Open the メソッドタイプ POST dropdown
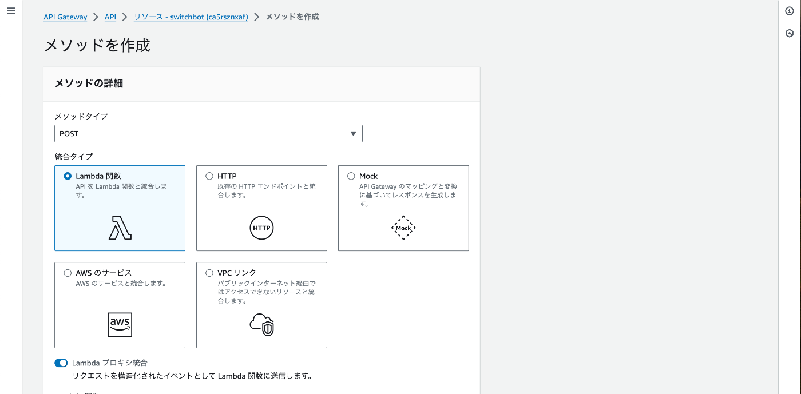Screen dimensions: 801x394 pos(208,133)
